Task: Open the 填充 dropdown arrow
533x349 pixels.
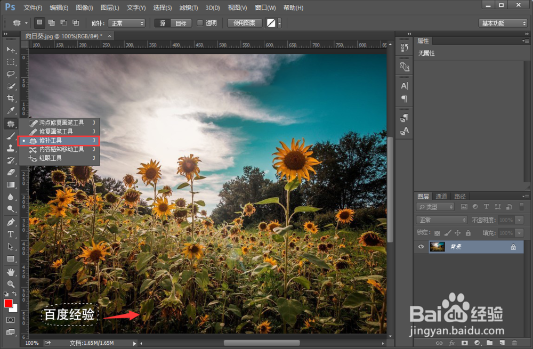Action: point(519,233)
